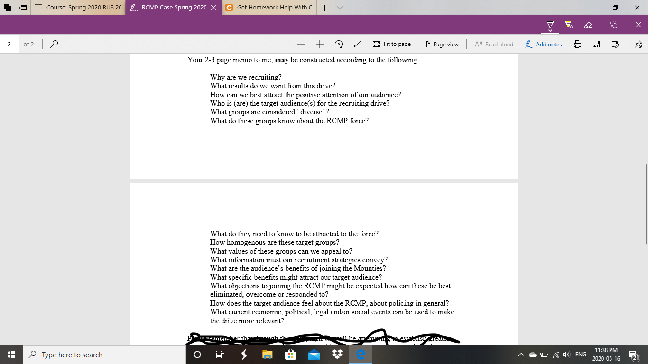Close the RCMP Case Spring 2020 tab
648x364 pixels.
213,8
